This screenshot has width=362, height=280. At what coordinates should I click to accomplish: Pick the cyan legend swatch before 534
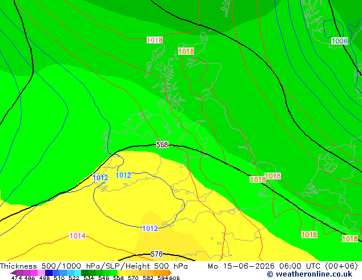click(78, 273)
